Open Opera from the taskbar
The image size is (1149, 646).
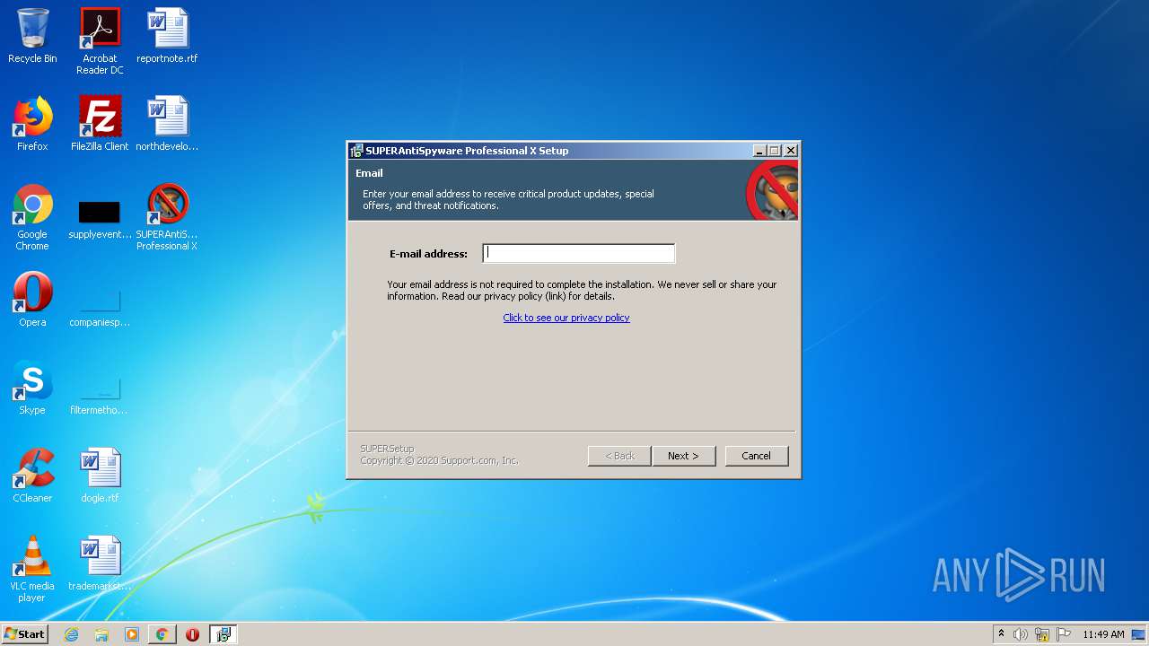(x=192, y=634)
